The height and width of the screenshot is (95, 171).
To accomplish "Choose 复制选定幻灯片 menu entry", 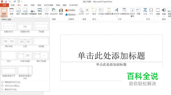I will pos(25,82).
